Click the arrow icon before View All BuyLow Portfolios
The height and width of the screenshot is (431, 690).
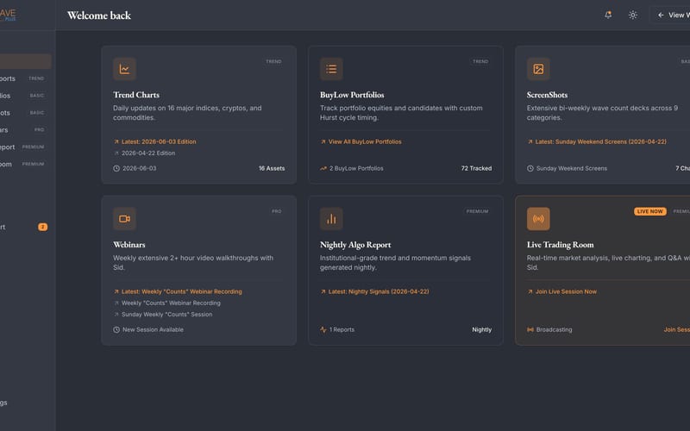323,141
